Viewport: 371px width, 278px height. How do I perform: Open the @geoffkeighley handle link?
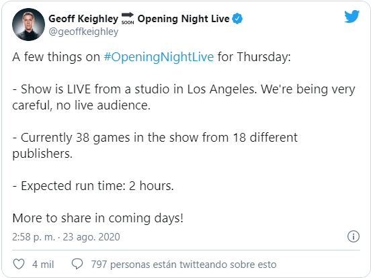(83, 32)
